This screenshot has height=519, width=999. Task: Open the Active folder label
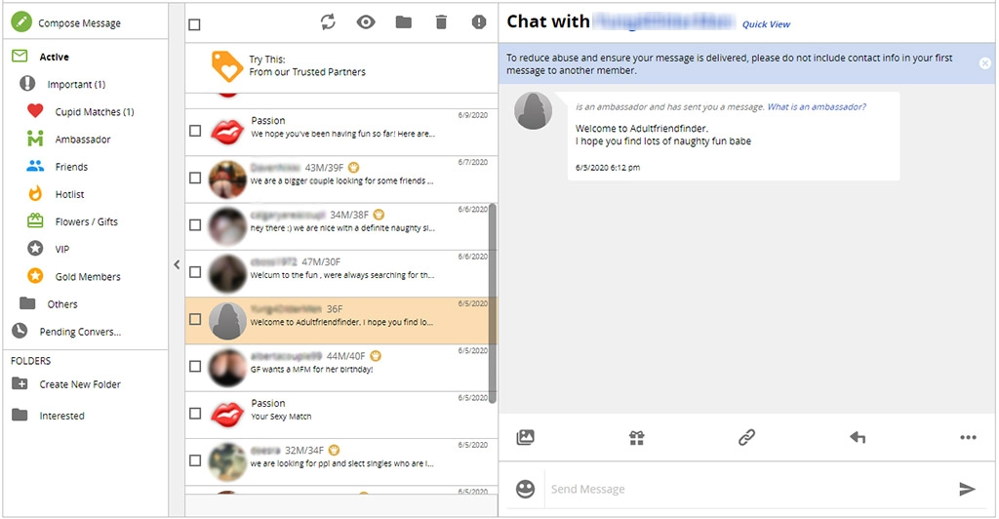(55, 57)
